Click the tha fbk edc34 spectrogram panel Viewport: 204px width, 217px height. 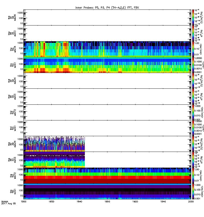pyautogui.click(x=107, y=49)
